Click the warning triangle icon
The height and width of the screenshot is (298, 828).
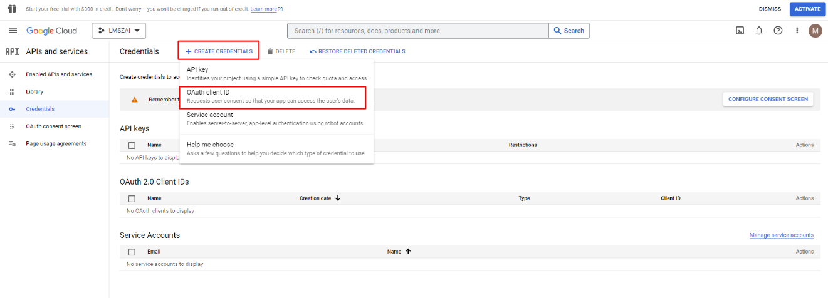coord(134,100)
